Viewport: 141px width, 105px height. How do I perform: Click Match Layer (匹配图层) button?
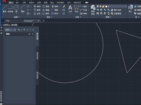pyautogui.click(x=116, y=13)
